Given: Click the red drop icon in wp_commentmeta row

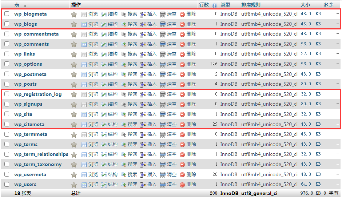Looking at the screenshot, I should click(182, 35).
